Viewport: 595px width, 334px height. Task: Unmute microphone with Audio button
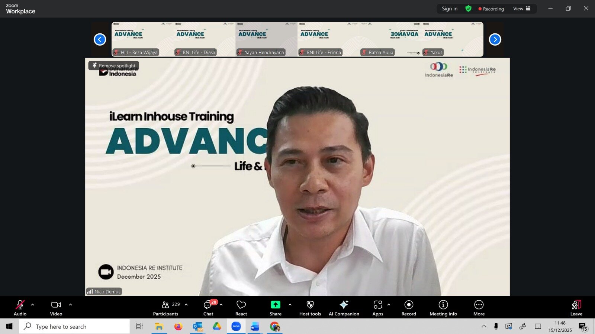click(x=20, y=308)
